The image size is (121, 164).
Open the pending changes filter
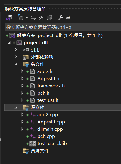(20, 17)
